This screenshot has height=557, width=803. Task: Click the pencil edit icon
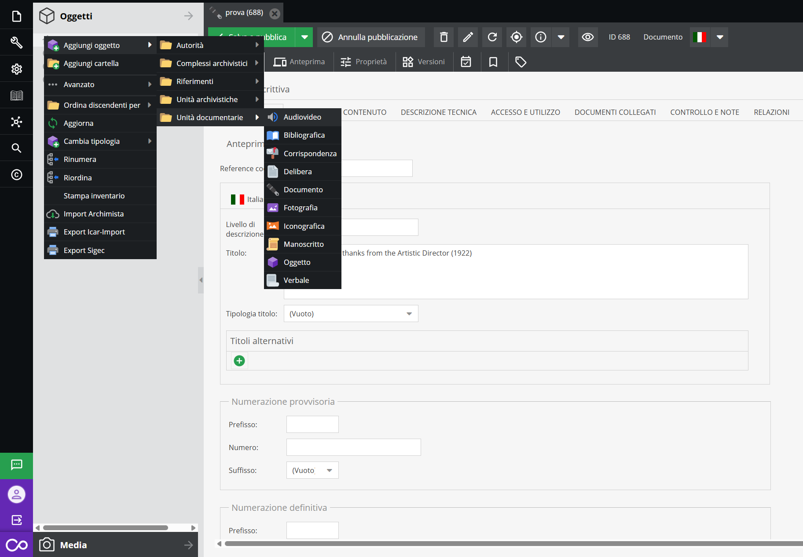(x=468, y=37)
